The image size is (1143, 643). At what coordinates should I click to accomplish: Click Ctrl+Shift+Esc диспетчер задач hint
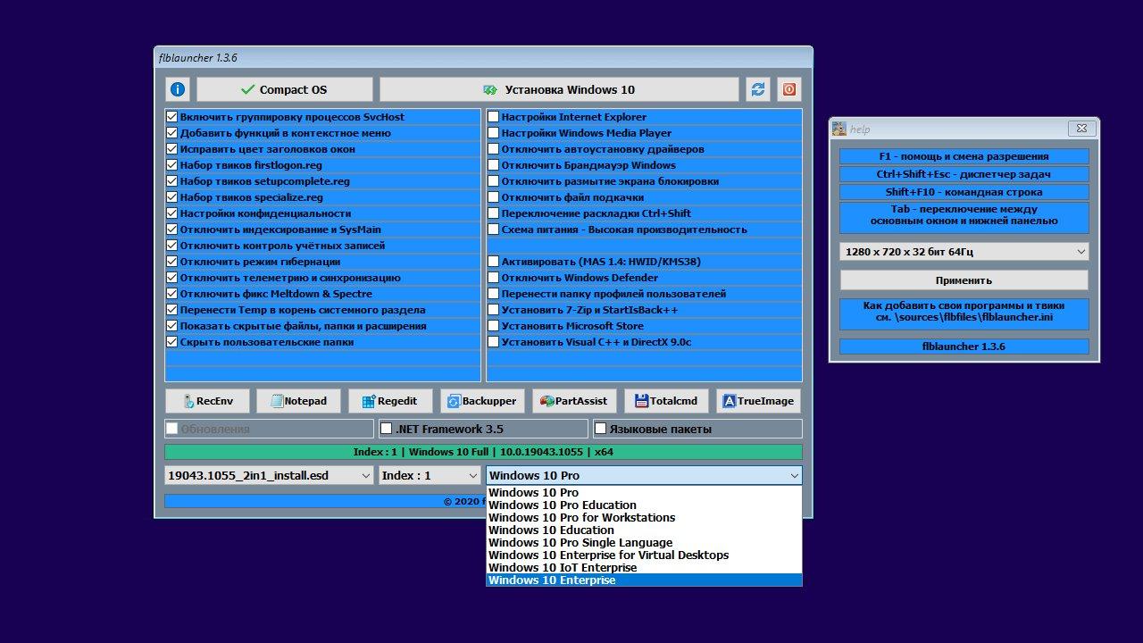(x=964, y=174)
